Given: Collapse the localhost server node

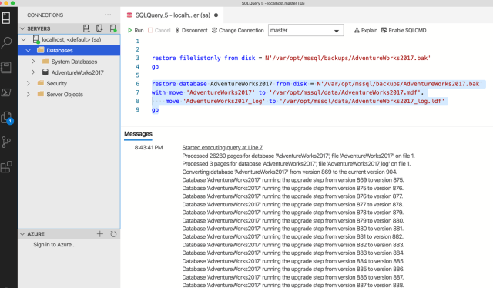Looking at the screenshot, I should (24, 39).
